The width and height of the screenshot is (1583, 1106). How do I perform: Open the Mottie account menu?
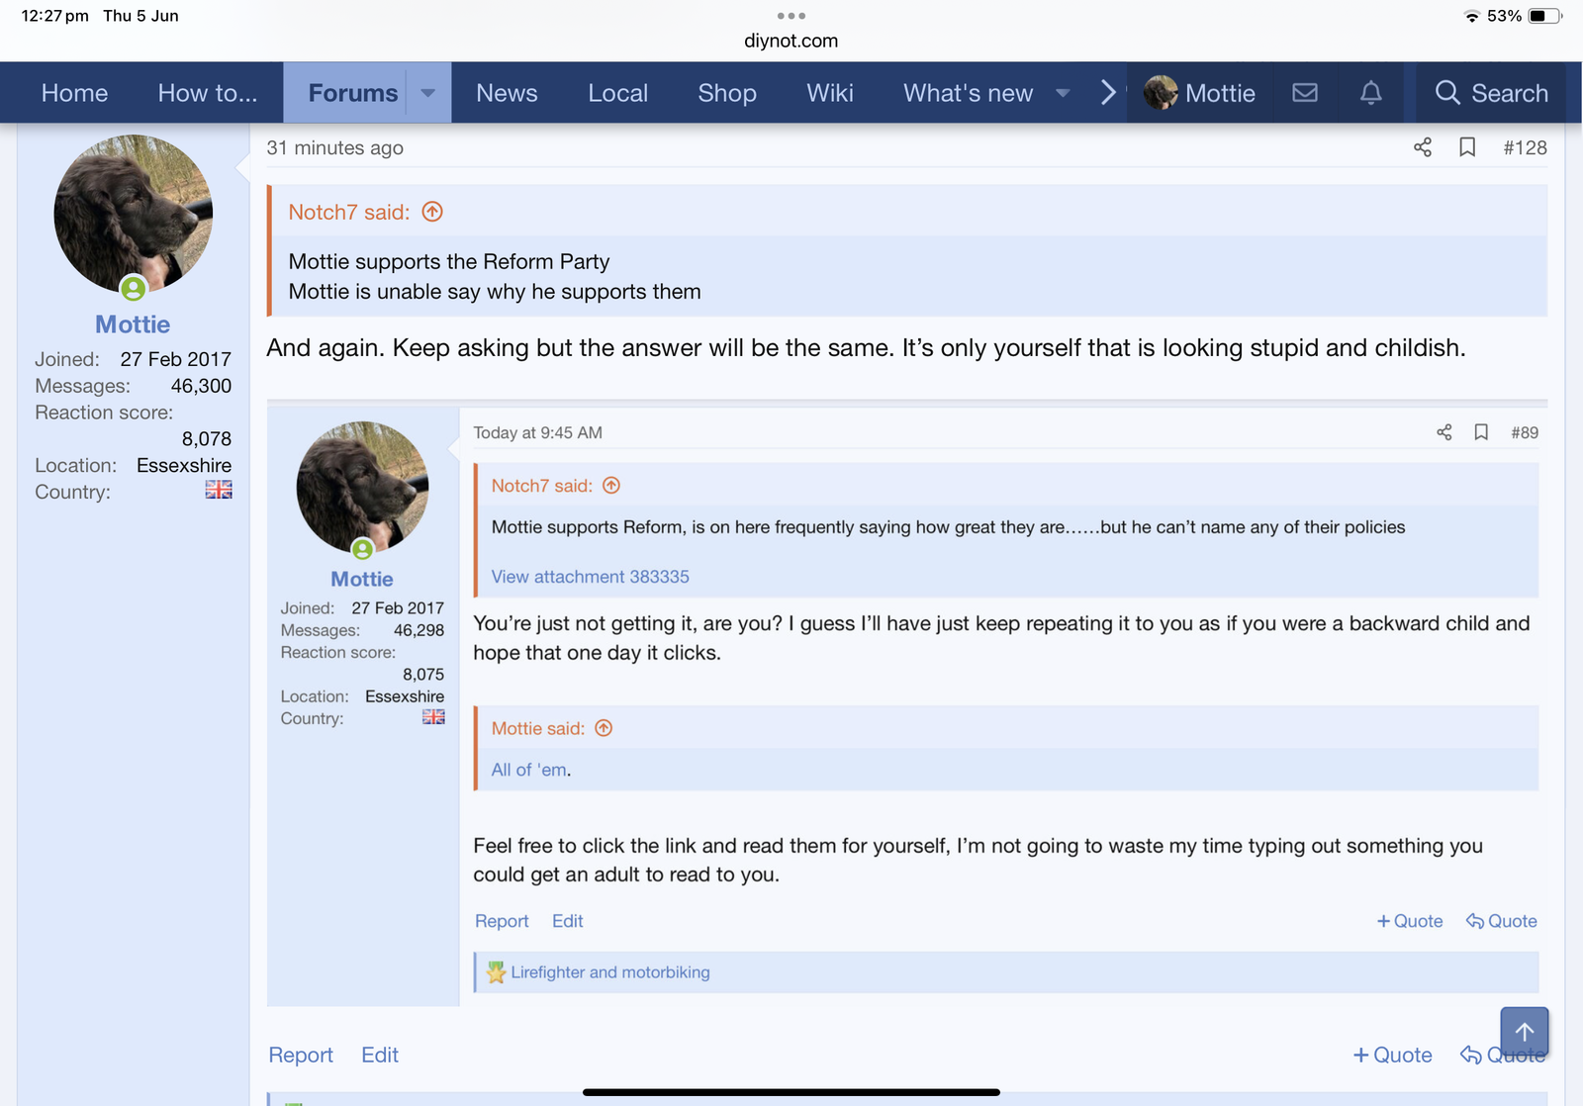tap(1200, 93)
